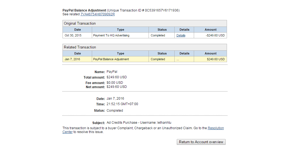Click the Total amount $249.60 USD value
This screenshot has width=290, height=150.
tap(117, 77)
